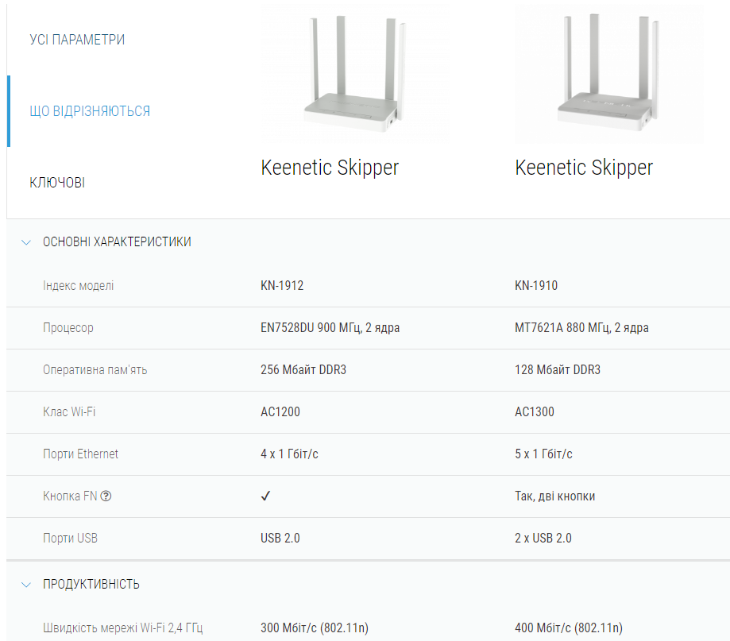Screen dimensions: 730x641
Task: Click the Кнопка FN row label text
Action: 70,496
